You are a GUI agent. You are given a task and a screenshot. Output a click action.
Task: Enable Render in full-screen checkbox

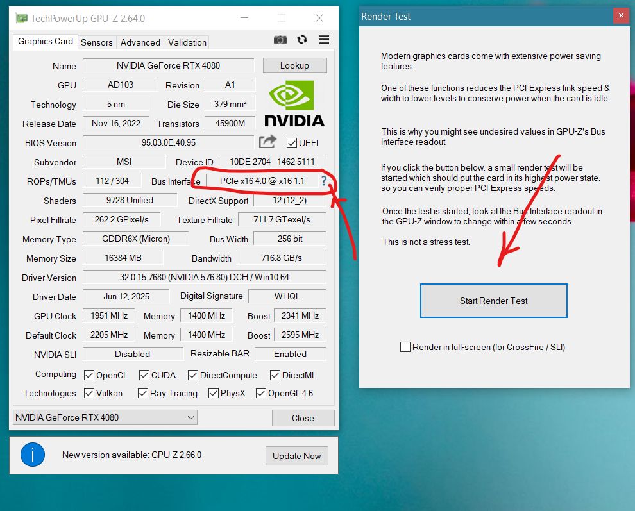(405, 347)
